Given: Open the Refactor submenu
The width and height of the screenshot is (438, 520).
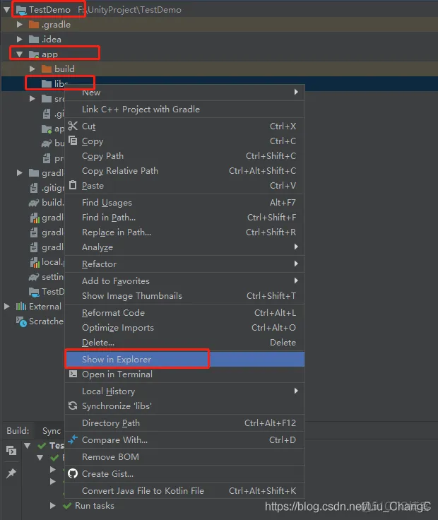Looking at the screenshot, I should point(184,264).
